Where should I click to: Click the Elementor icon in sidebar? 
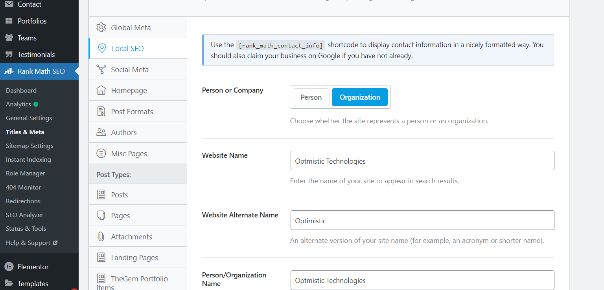coord(9,266)
